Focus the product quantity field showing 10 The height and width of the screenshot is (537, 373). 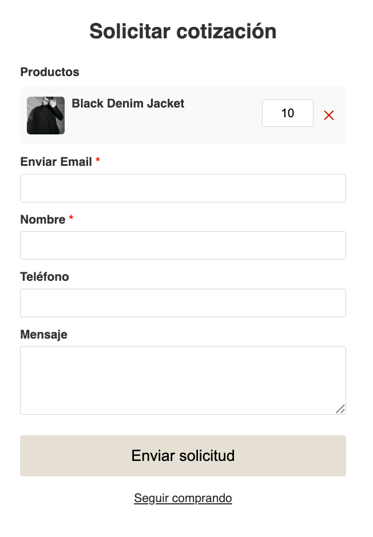pos(287,113)
